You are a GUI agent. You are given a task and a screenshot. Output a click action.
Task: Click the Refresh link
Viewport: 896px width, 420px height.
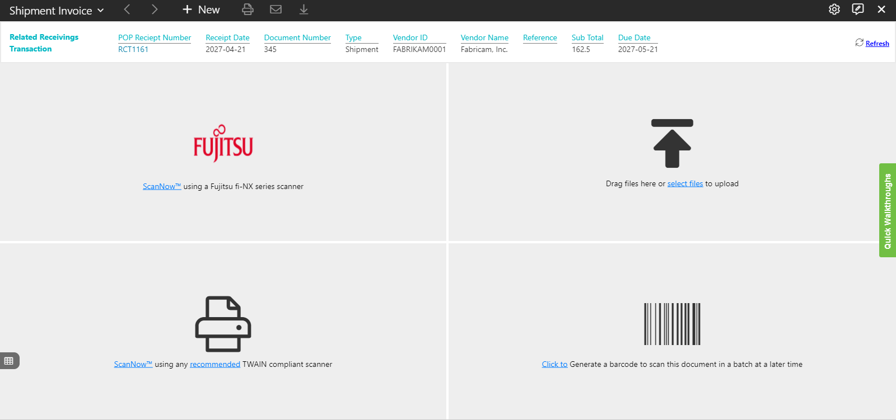pyautogui.click(x=877, y=44)
